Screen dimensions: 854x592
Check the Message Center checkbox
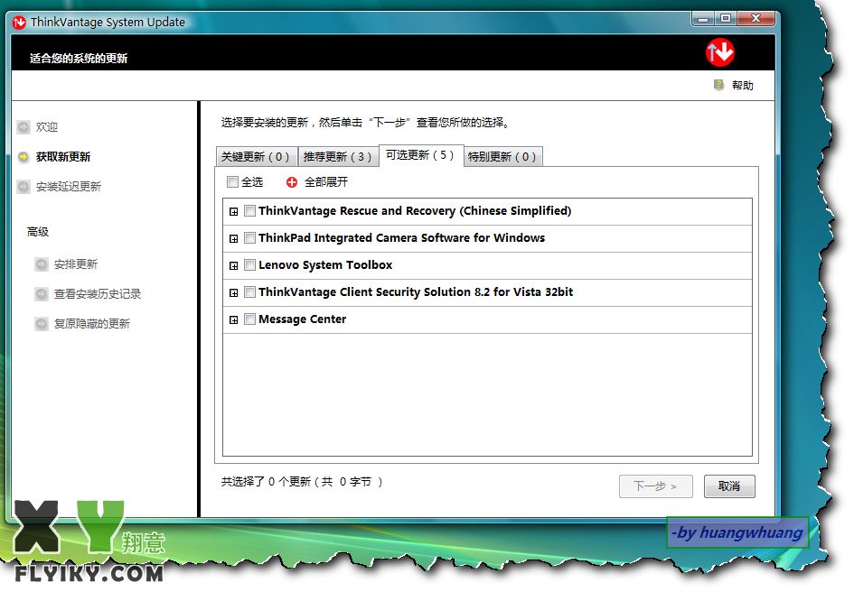(x=249, y=319)
